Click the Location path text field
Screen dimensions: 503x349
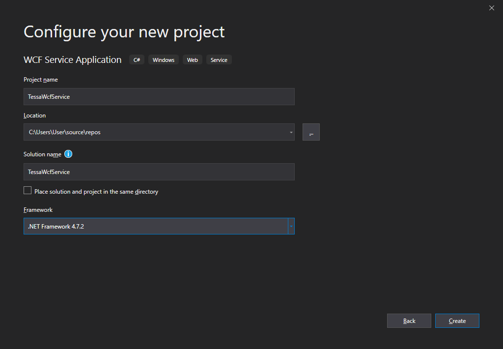tap(155, 132)
